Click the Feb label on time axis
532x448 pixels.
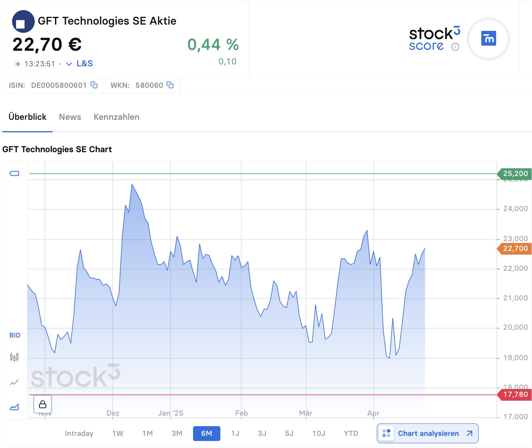241,413
